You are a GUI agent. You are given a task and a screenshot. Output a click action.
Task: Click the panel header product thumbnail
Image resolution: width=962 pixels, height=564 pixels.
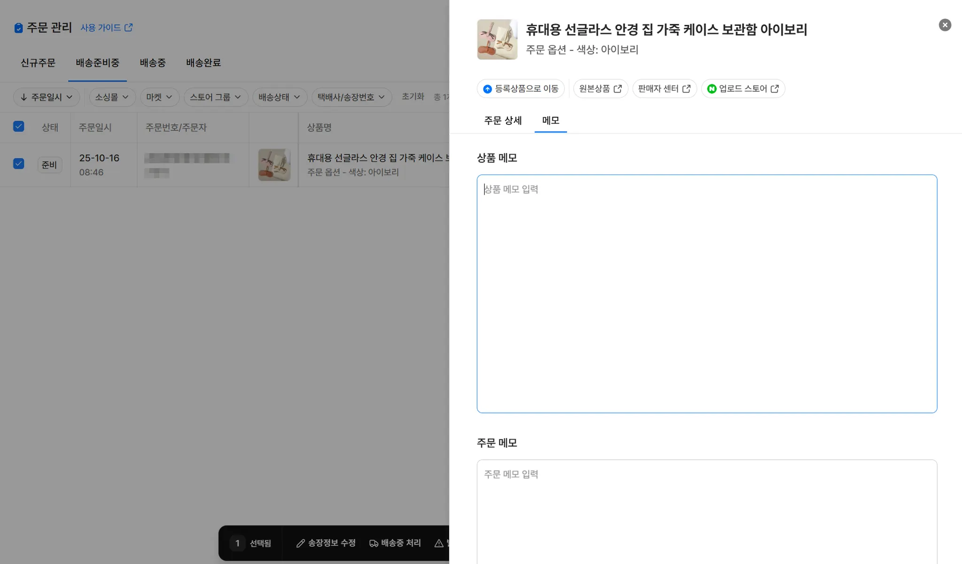tap(497, 39)
